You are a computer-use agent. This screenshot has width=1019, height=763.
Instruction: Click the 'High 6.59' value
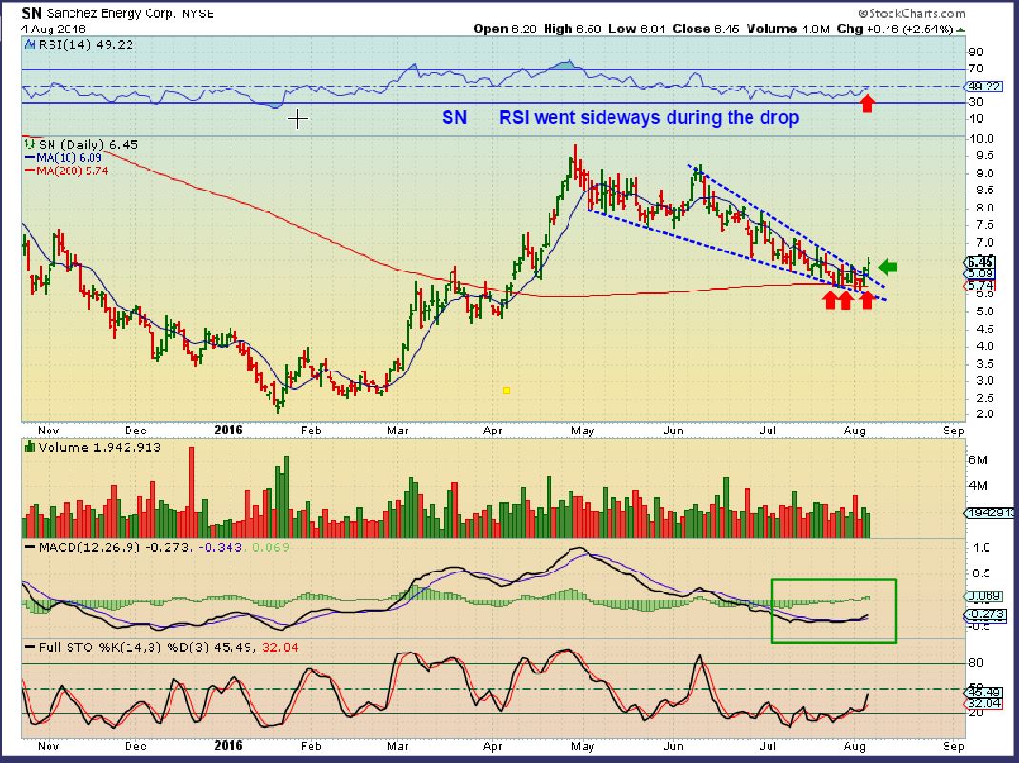click(572, 30)
